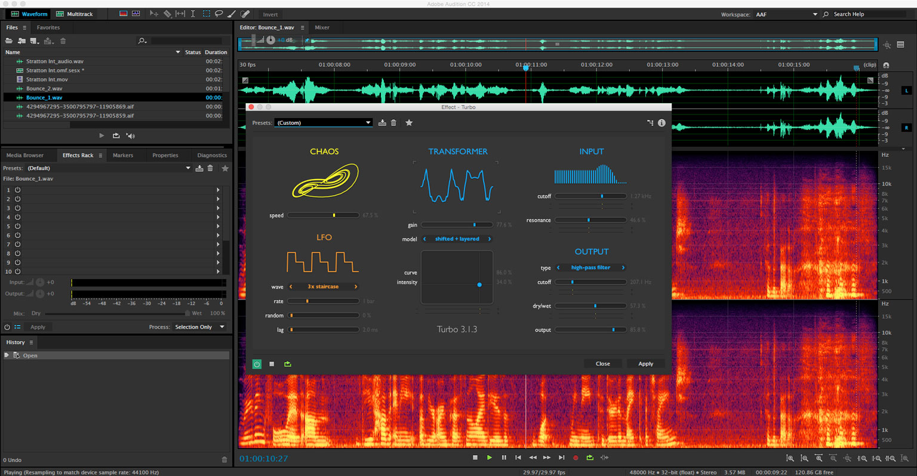Click the Invert button in toolbar

tap(270, 14)
